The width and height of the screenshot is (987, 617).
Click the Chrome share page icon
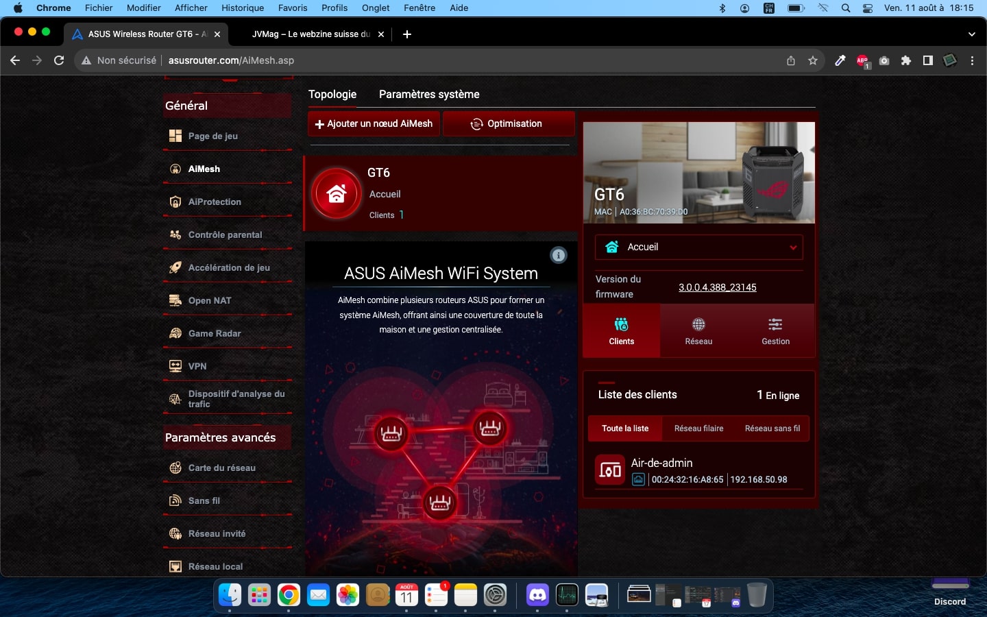(791, 60)
